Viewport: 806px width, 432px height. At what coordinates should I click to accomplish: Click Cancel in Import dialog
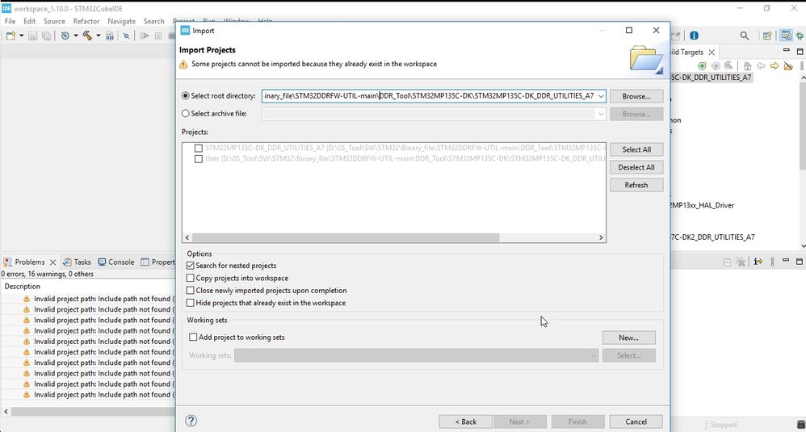pyautogui.click(x=636, y=422)
